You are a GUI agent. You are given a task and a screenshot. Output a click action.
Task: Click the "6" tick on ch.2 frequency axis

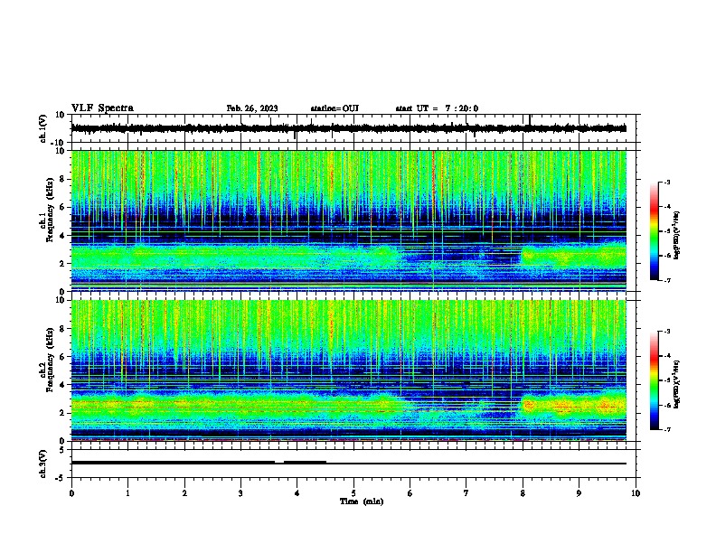click(x=63, y=357)
